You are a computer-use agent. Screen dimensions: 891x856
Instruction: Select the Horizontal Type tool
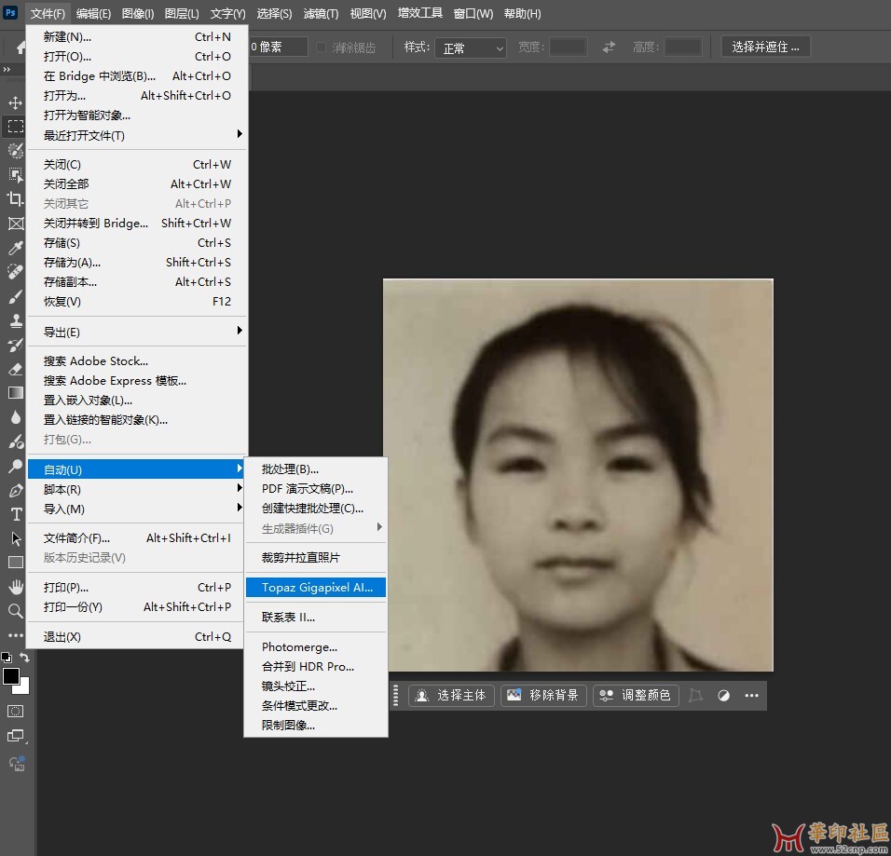pyautogui.click(x=16, y=514)
